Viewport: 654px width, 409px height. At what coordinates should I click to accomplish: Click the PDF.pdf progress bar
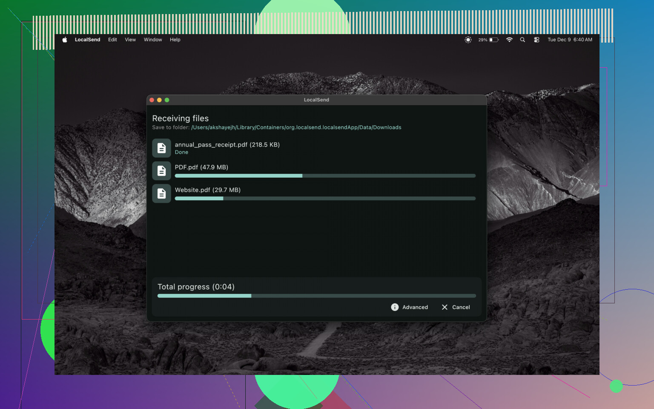coord(325,176)
